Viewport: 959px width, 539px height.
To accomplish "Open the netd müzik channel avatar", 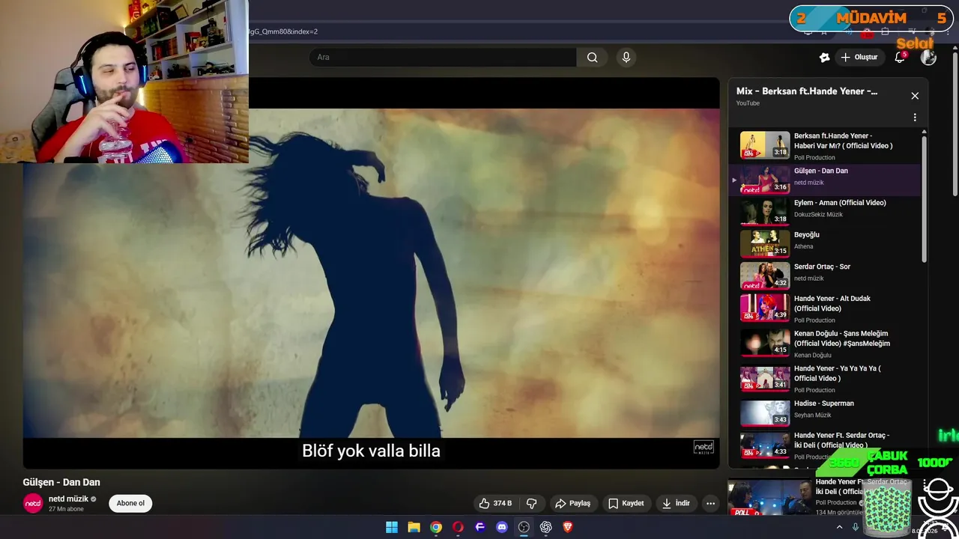I will click(33, 503).
